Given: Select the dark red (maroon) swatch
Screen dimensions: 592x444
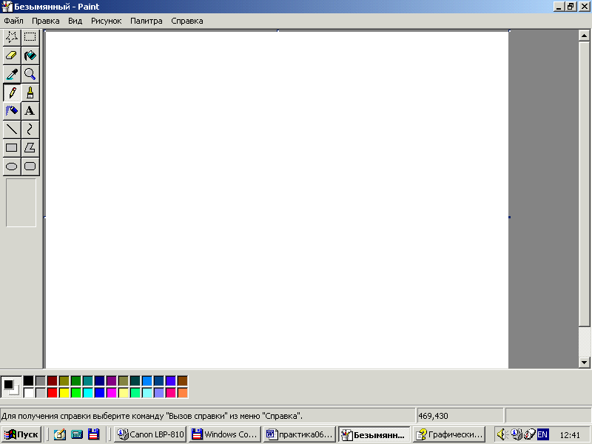Looking at the screenshot, I should click(x=53, y=380).
